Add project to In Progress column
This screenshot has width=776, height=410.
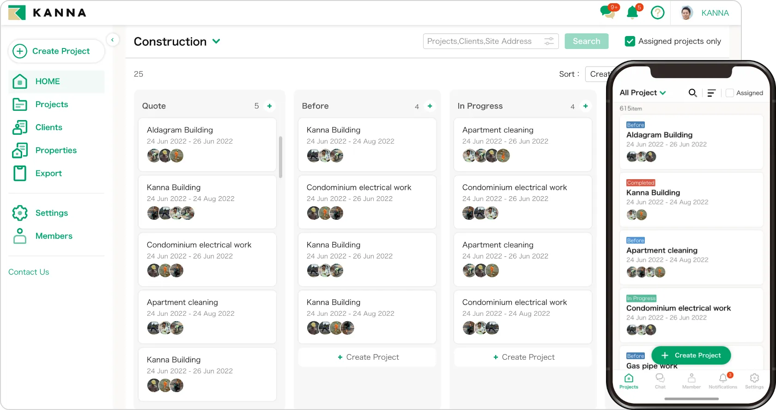(585, 106)
